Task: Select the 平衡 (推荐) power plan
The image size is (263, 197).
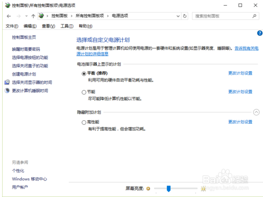Action: 84,74
